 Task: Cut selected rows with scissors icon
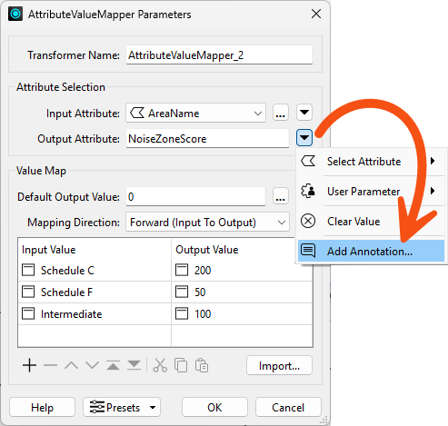[x=160, y=365]
